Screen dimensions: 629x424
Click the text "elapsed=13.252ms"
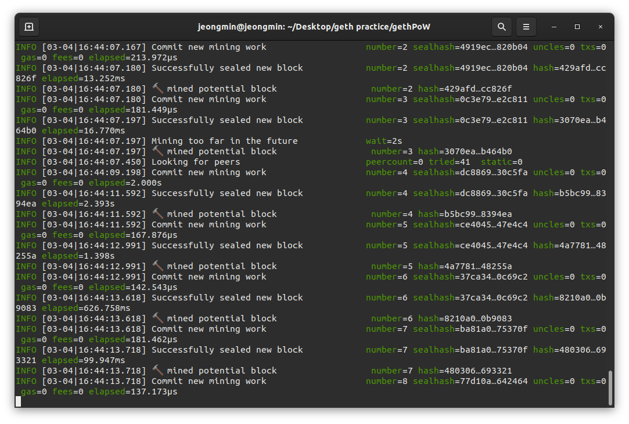(84, 78)
